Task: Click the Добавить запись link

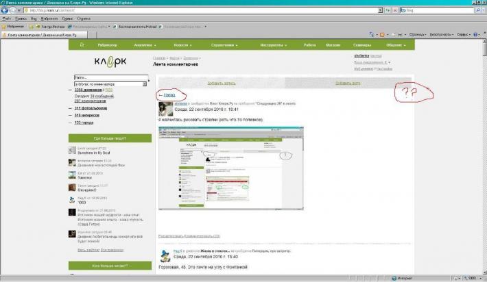Action: click(222, 83)
